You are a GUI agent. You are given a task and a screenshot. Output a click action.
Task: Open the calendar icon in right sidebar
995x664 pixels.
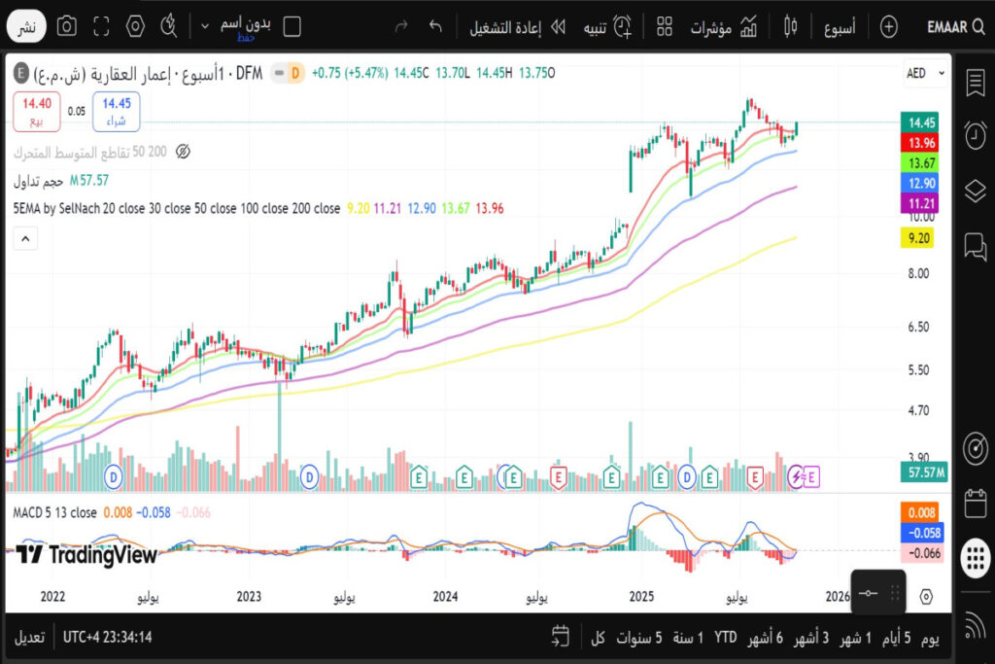(975, 504)
